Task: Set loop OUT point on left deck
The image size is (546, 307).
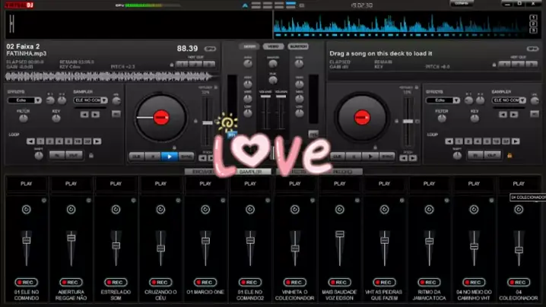Action: [x=75, y=155]
